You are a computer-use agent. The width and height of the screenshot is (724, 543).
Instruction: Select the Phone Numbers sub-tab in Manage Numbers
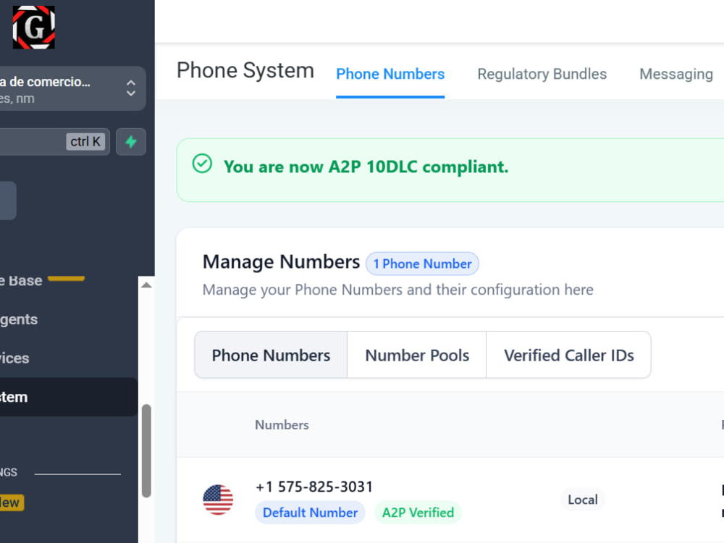click(x=271, y=355)
